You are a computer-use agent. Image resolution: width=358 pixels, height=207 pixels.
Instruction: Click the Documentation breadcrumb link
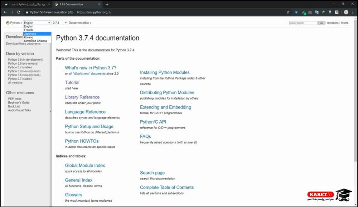point(79,23)
